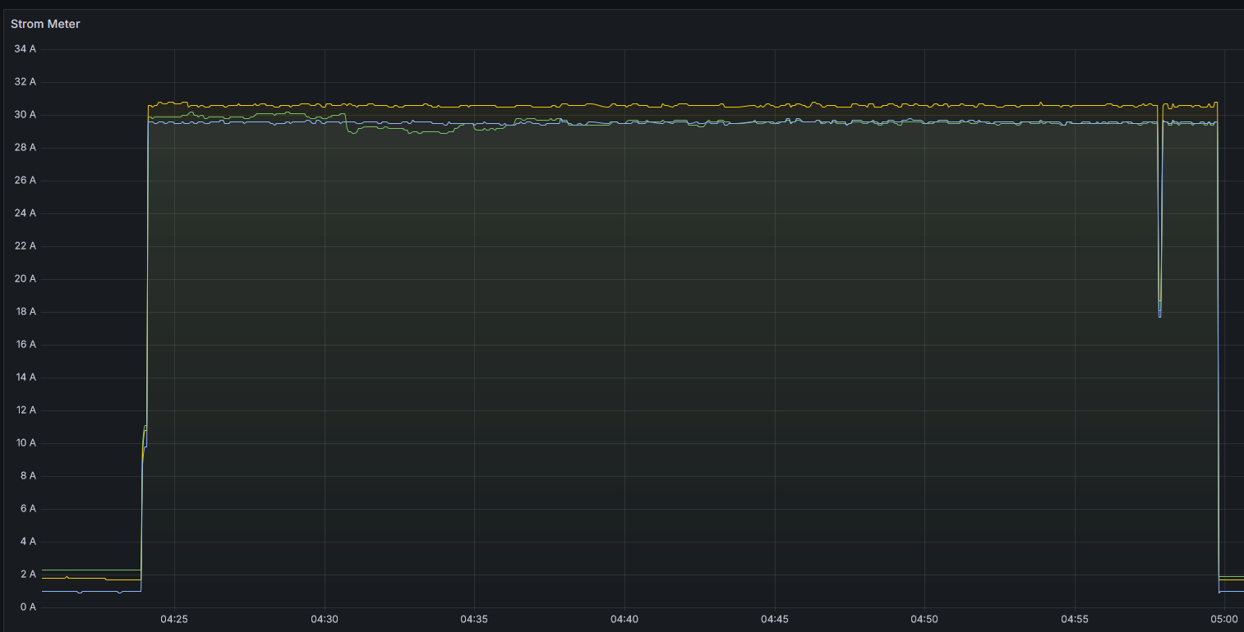Select the 04:50 time axis label
Viewport: 1244px width, 632px height.
[x=925, y=618]
